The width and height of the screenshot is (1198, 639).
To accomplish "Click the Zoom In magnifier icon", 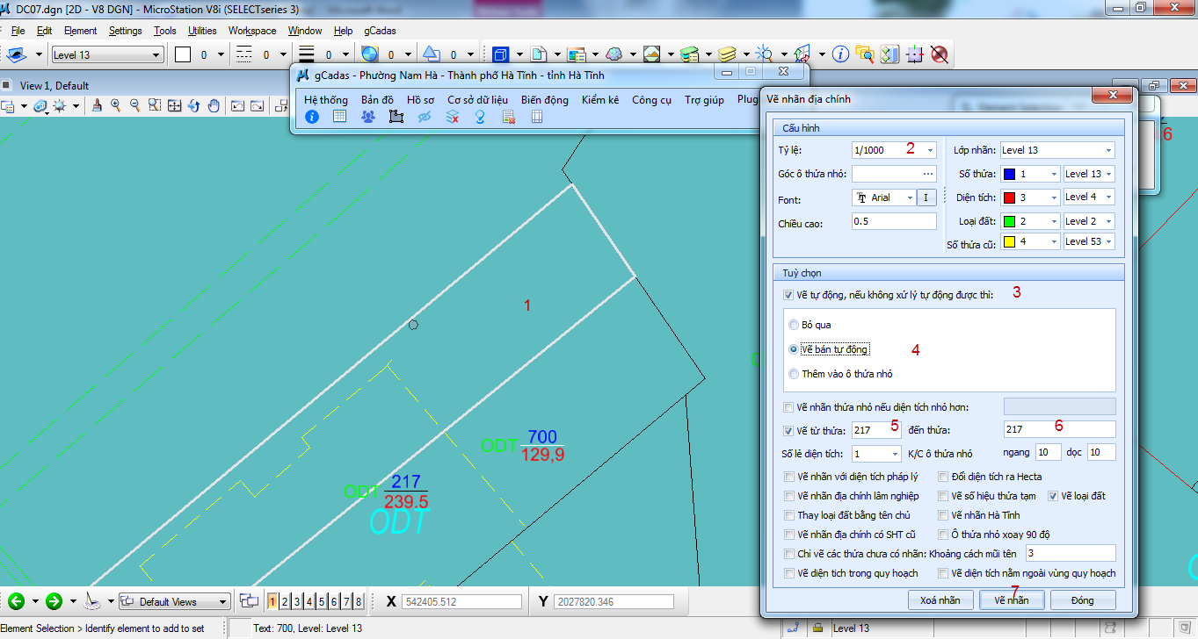I will coord(115,106).
